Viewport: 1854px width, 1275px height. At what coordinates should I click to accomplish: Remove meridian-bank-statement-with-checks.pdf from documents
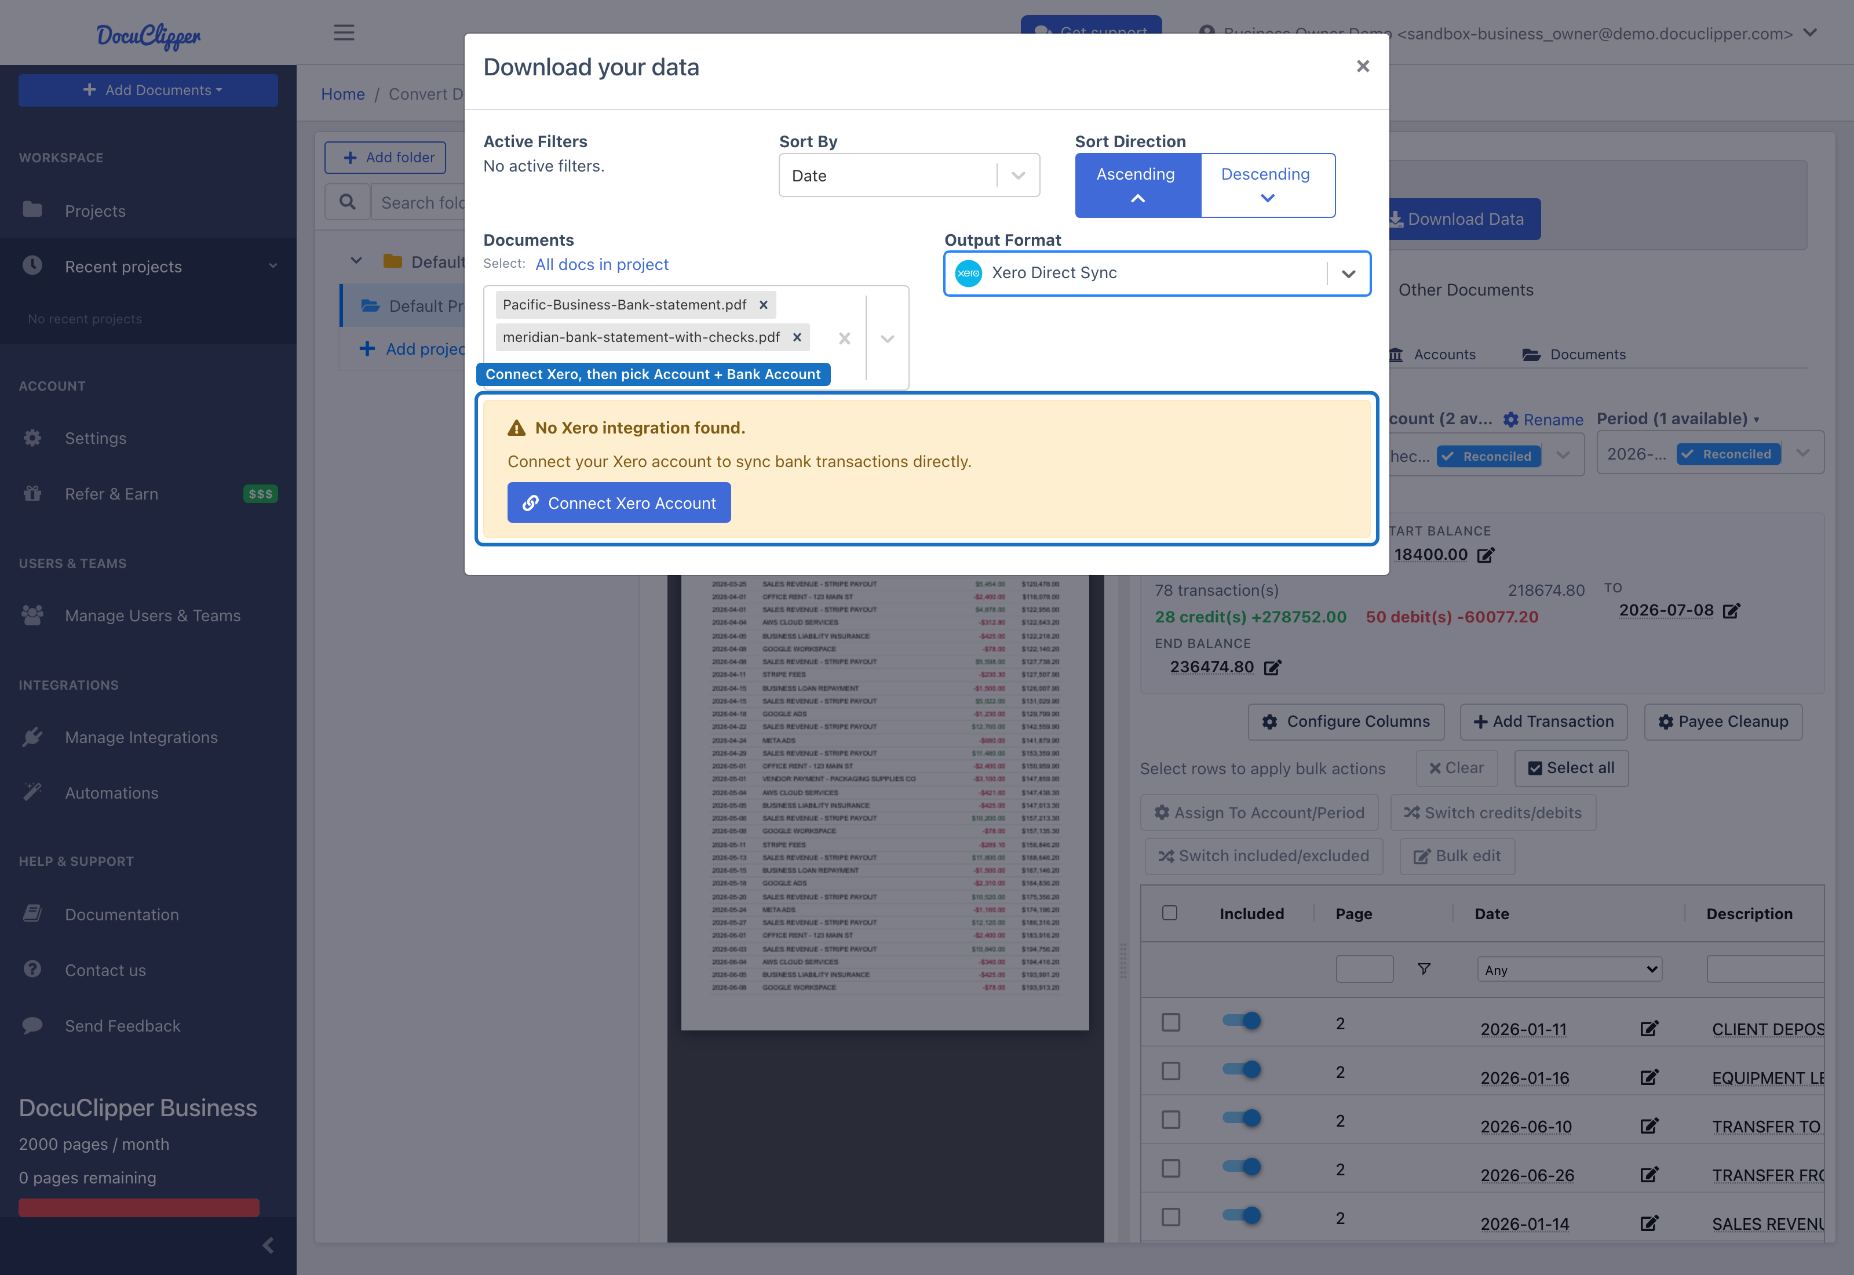point(797,337)
